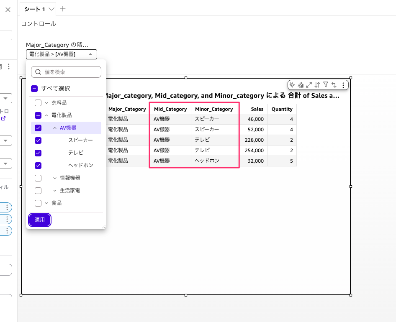The image size is (396, 322).
Task: Click the Minor_Category column header
Action: [214, 109]
